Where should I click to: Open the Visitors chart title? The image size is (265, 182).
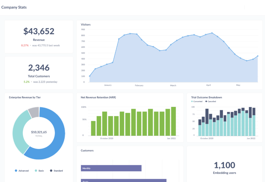[x=86, y=25]
